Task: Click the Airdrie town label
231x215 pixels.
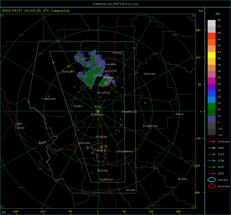Action: pyautogui.click(x=101, y=137)
